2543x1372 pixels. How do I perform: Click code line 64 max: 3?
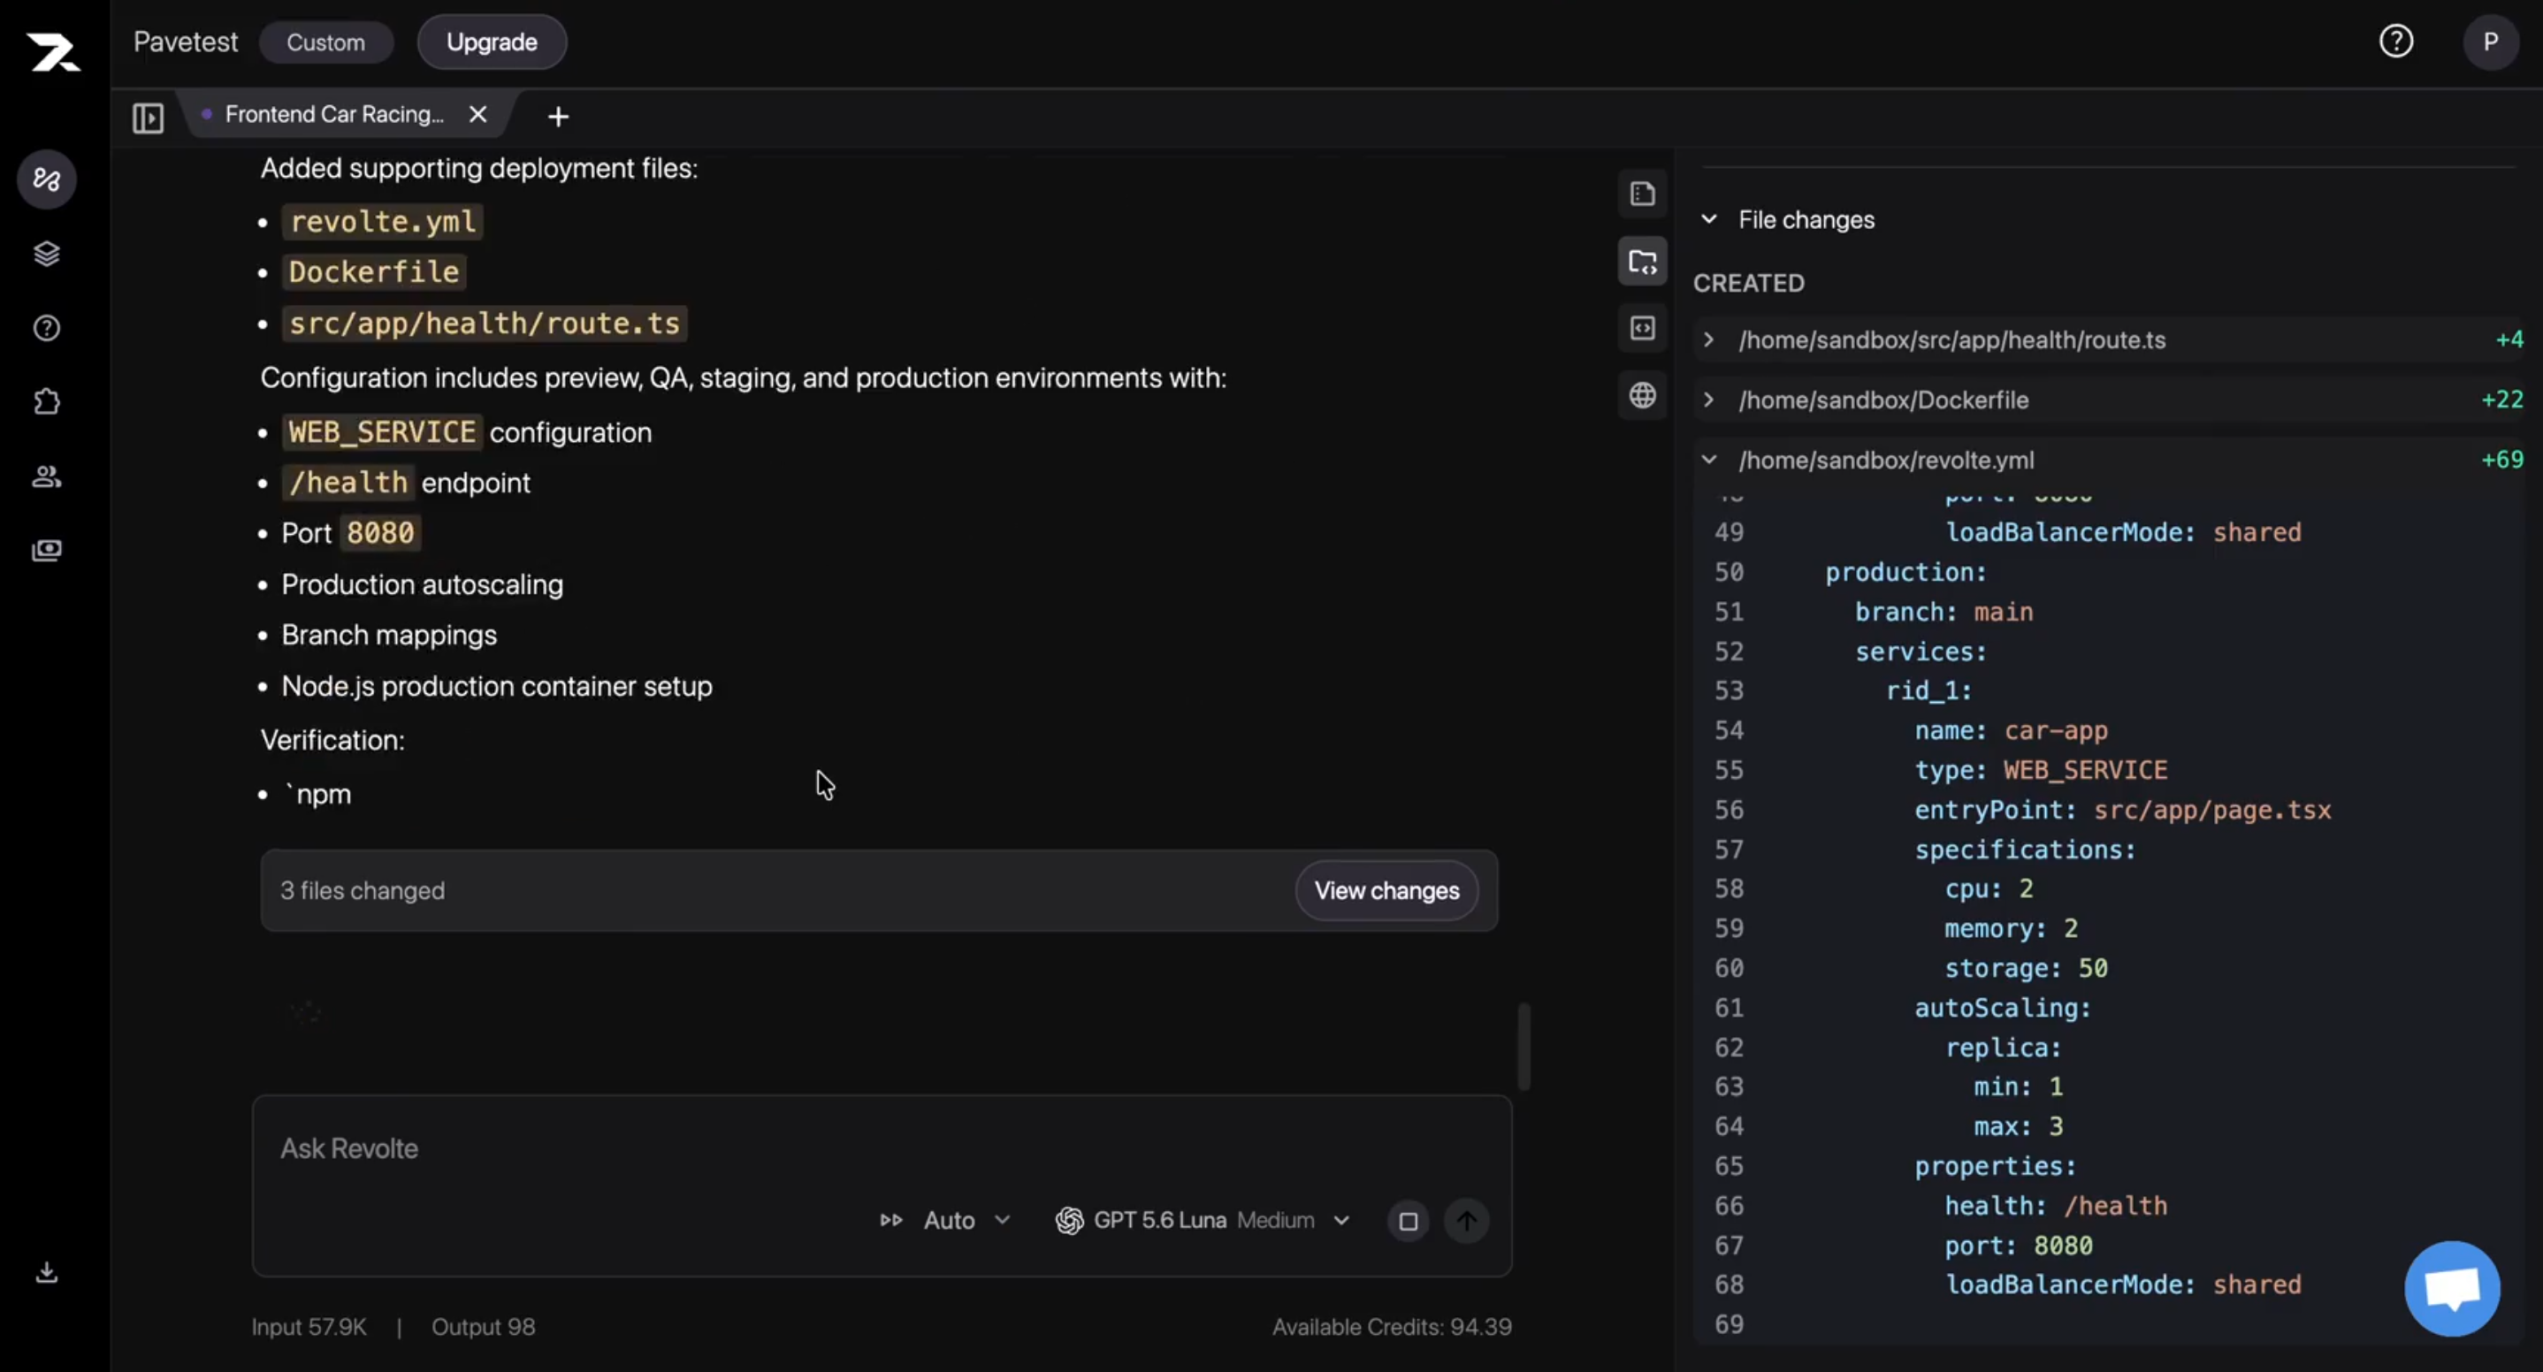click(x=2019, y=1126)
